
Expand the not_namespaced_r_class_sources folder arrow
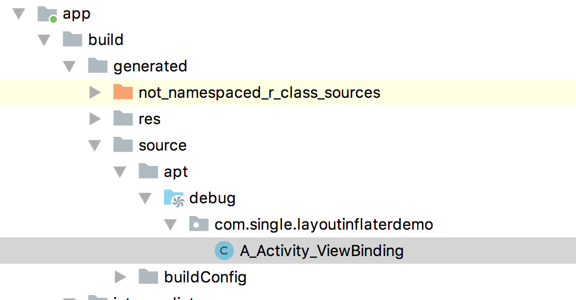(95, 92)
